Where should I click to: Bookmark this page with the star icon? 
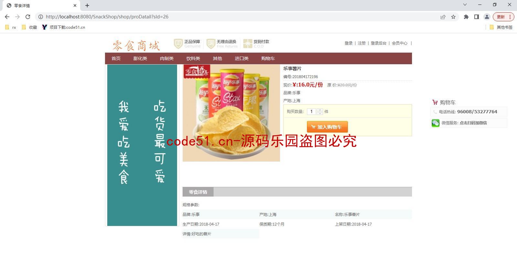[453, 17]
